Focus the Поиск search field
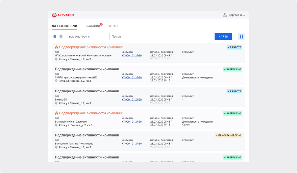This screenshot has width=297, height=173. (x=162, y=37)
